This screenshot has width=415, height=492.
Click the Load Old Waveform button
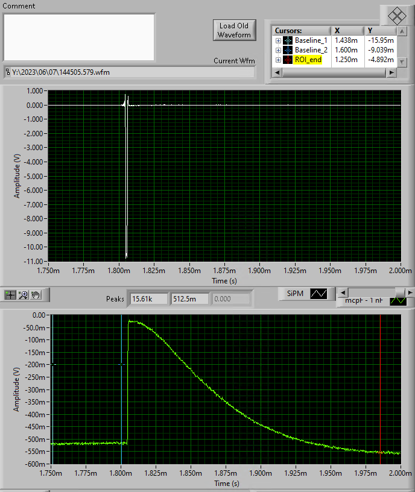click(x=234, y=30)
